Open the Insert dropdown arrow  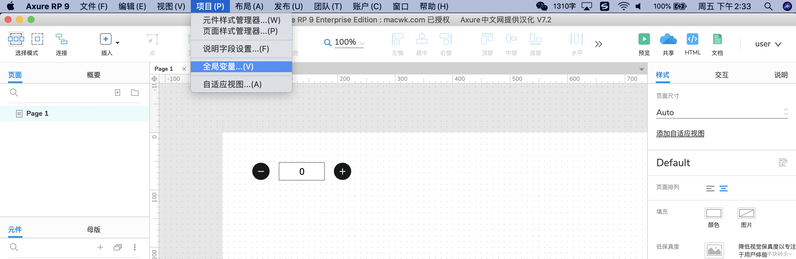pyautogui.click(x=118, y=43)
